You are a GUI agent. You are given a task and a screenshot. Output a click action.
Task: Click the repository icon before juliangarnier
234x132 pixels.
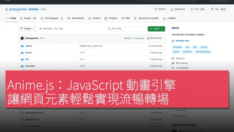(6, 9)
